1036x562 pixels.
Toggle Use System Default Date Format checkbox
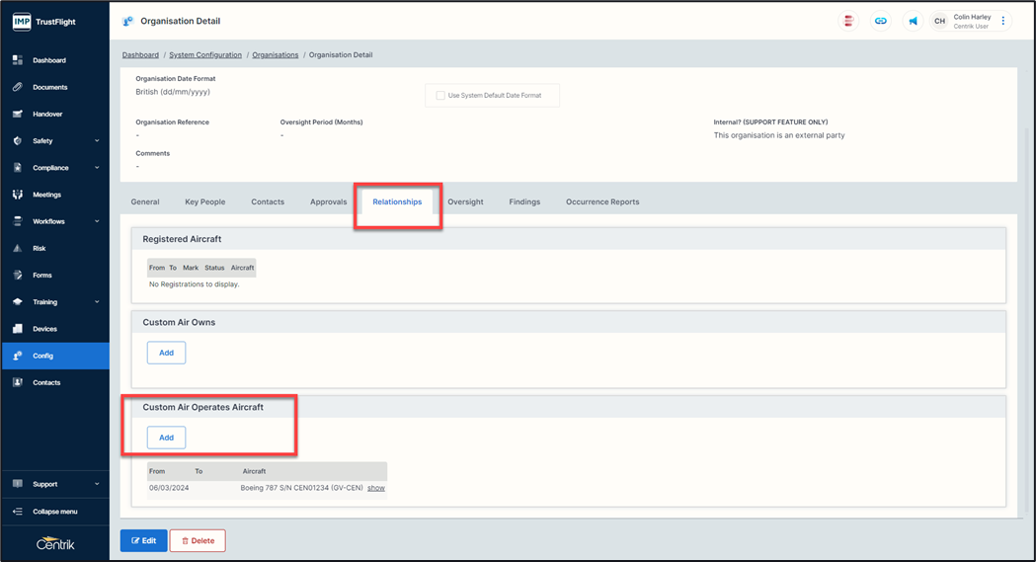click(440, 95)
